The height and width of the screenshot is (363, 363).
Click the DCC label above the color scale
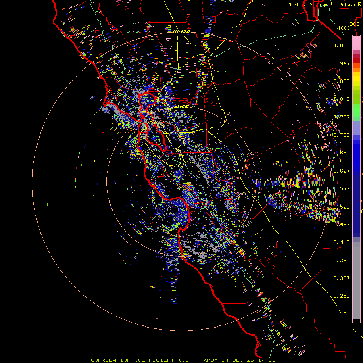point(354,24)
